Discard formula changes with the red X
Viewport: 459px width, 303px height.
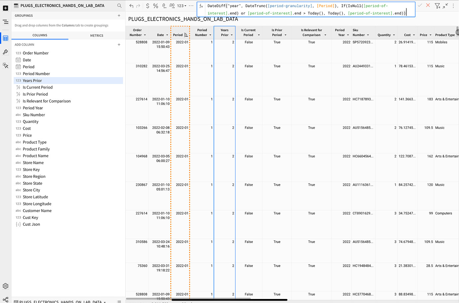click(x=427, y=6)
